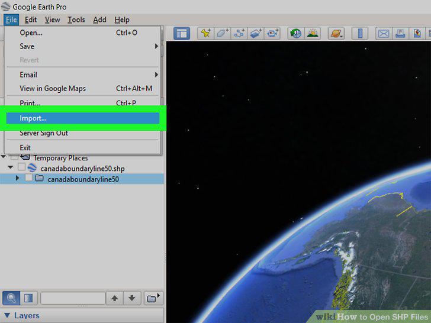Click the add folder button

click(153, 298)
